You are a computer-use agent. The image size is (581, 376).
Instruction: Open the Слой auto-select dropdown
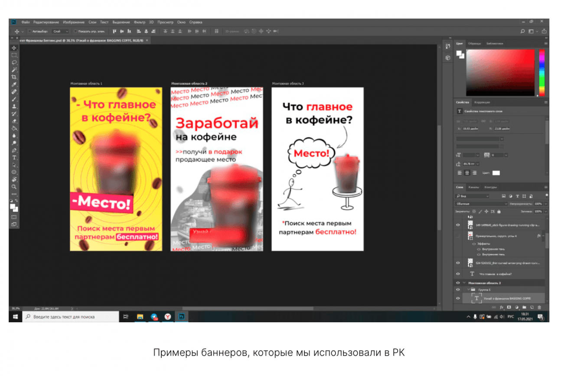pyautogui.click(x=60, y=31)
